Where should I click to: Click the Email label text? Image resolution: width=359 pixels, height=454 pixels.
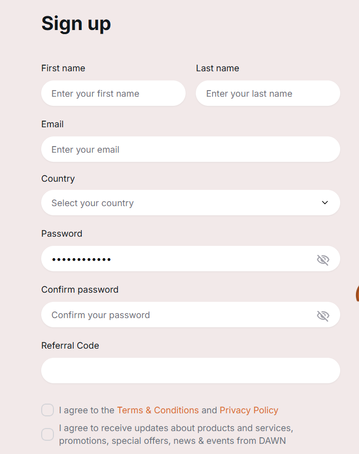tap(52, 124)
